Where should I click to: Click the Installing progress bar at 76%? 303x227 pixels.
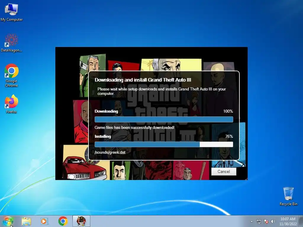(164, 144)
